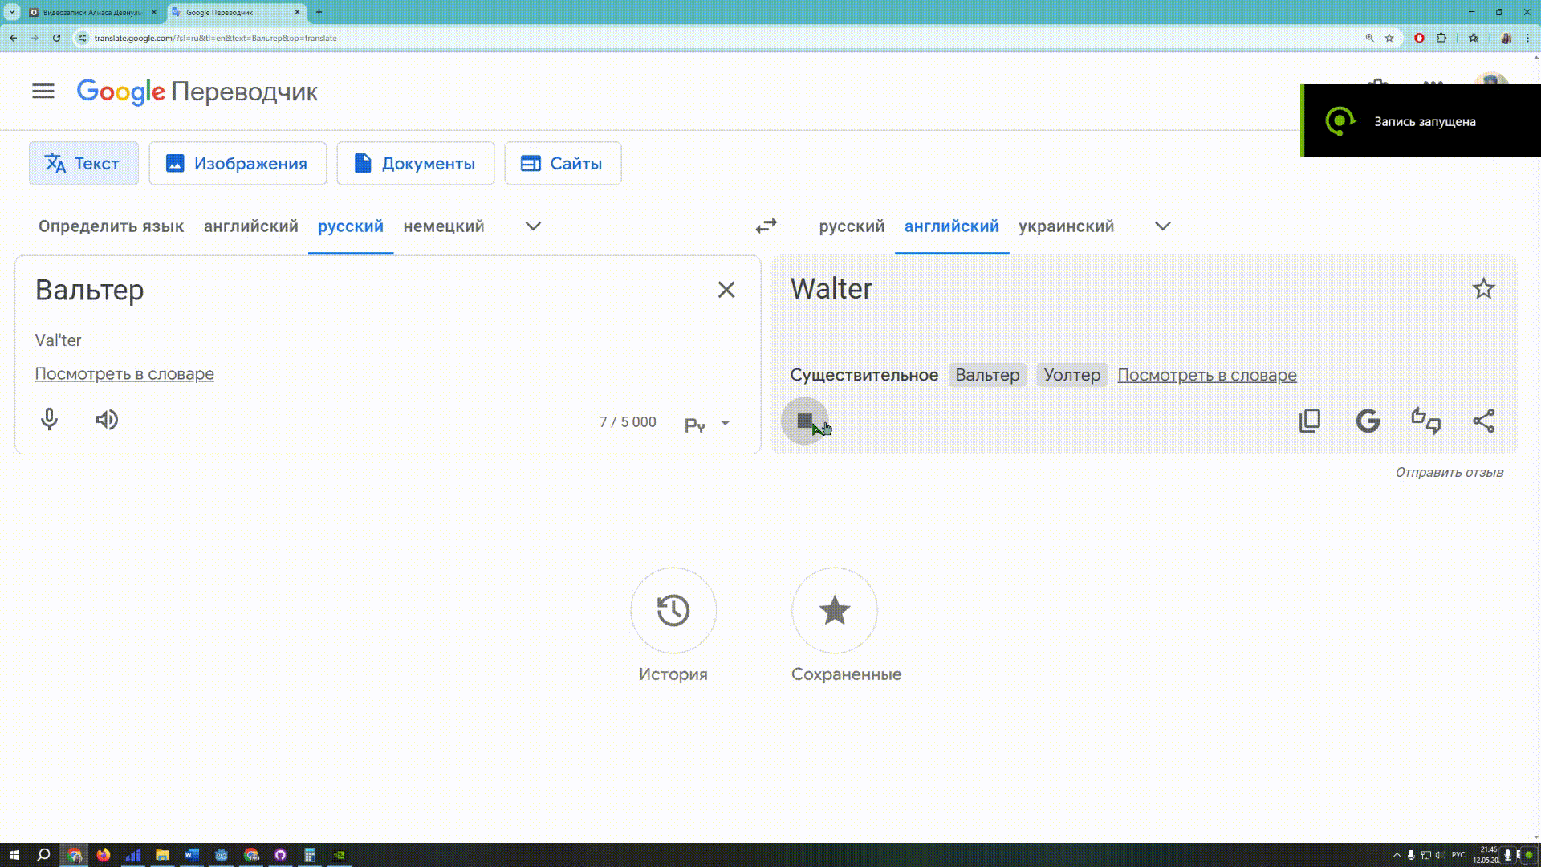This screenshot has height=867, width=1541.
Task: Click Отправить отзыв feedback link
Action: tap(1449, 473)
